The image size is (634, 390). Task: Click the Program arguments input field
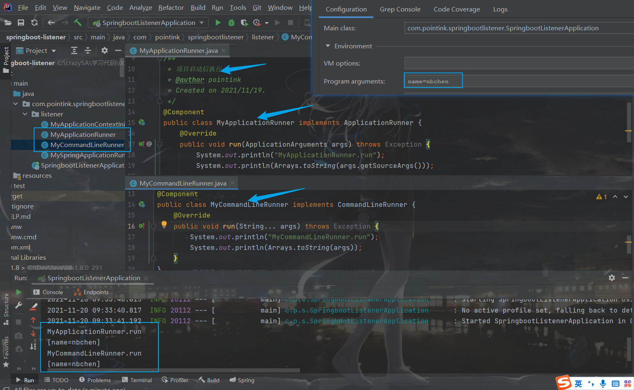(519, 81)
